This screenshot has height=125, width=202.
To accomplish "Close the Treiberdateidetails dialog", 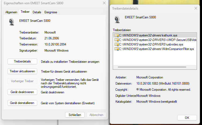I will (x=196, y=8).
